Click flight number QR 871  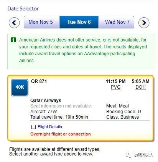point(39,81)
